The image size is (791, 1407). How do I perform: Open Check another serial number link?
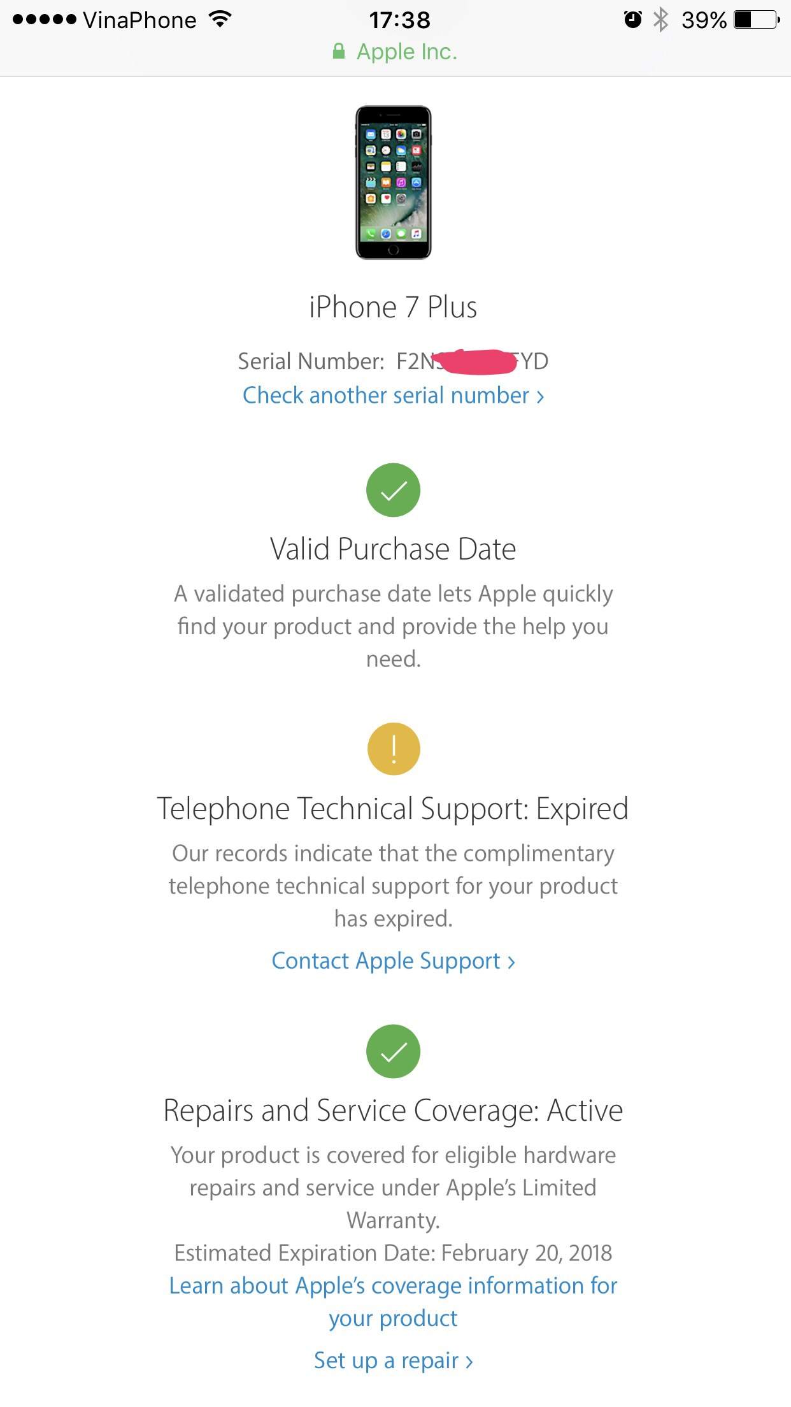point(394,396)
